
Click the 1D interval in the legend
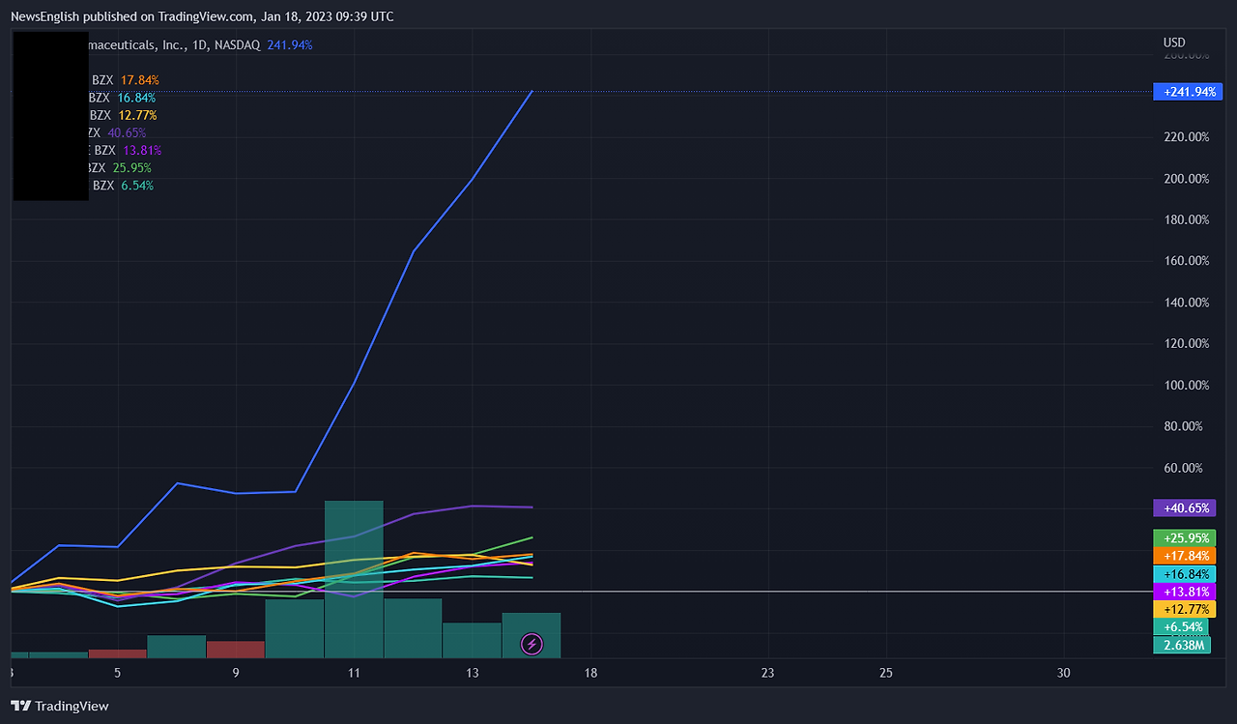[200, 45]
